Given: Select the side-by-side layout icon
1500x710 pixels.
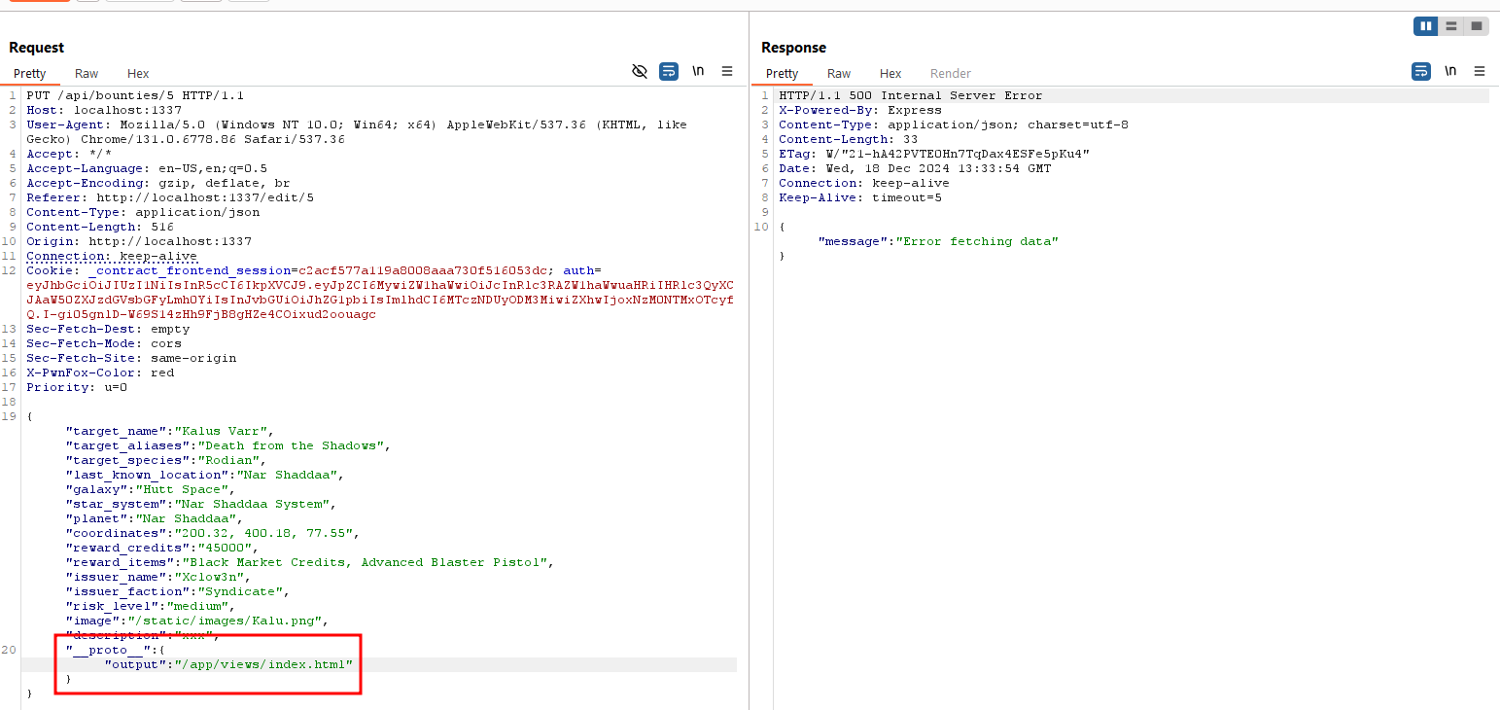Looking at the screenshot, I should click(x=1426, y=26).
